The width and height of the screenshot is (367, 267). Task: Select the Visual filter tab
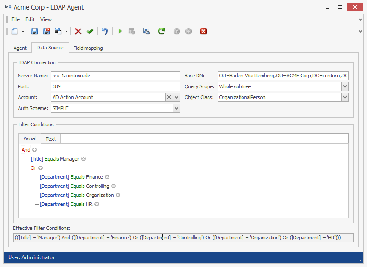coord(30,138)
